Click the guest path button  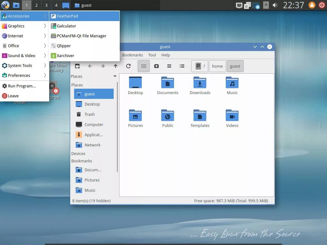(235, 66)
